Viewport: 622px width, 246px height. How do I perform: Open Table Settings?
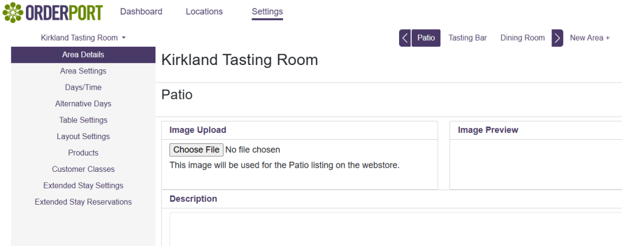[83, 120]
